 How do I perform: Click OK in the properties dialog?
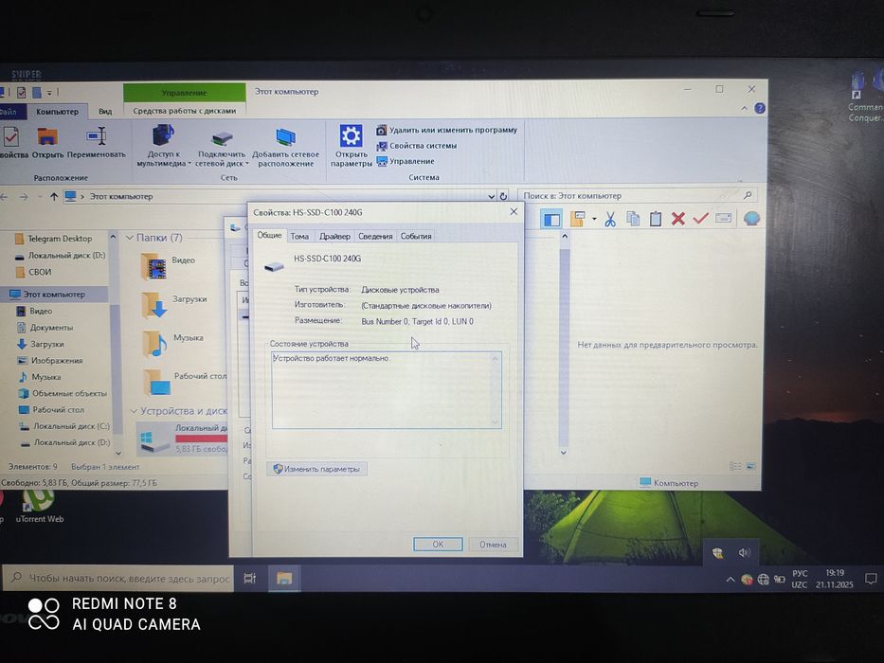(438, 544)
